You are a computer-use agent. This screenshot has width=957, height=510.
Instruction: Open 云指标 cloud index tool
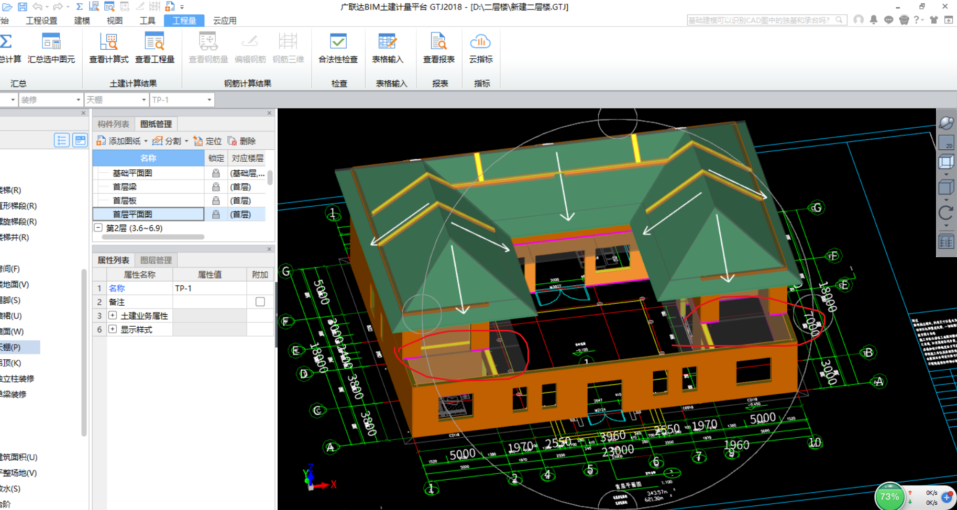coord(480,48)
